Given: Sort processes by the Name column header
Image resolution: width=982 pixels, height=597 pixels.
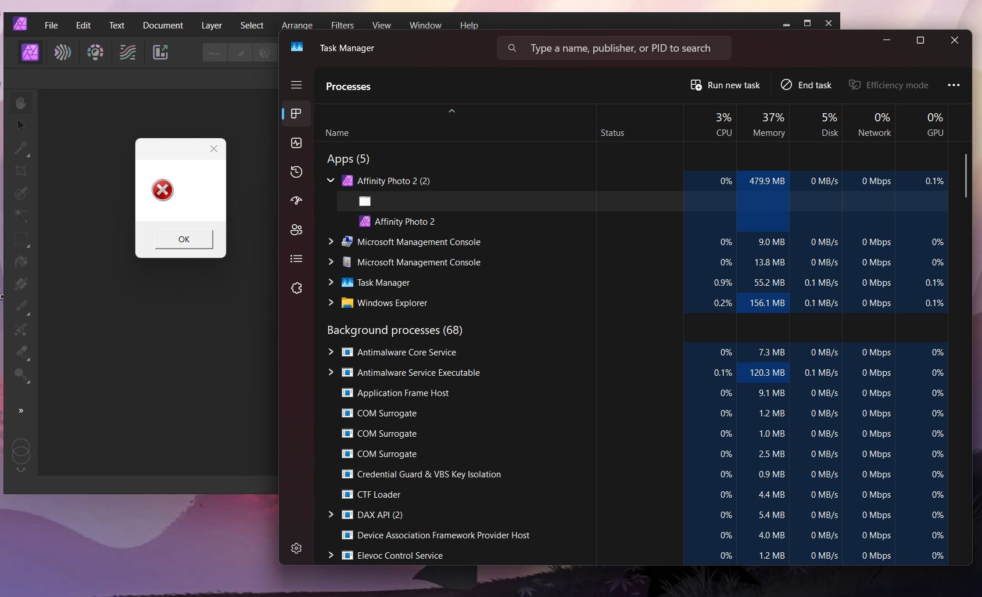Looking at the screenshot, I should click(x=455, y=123).
